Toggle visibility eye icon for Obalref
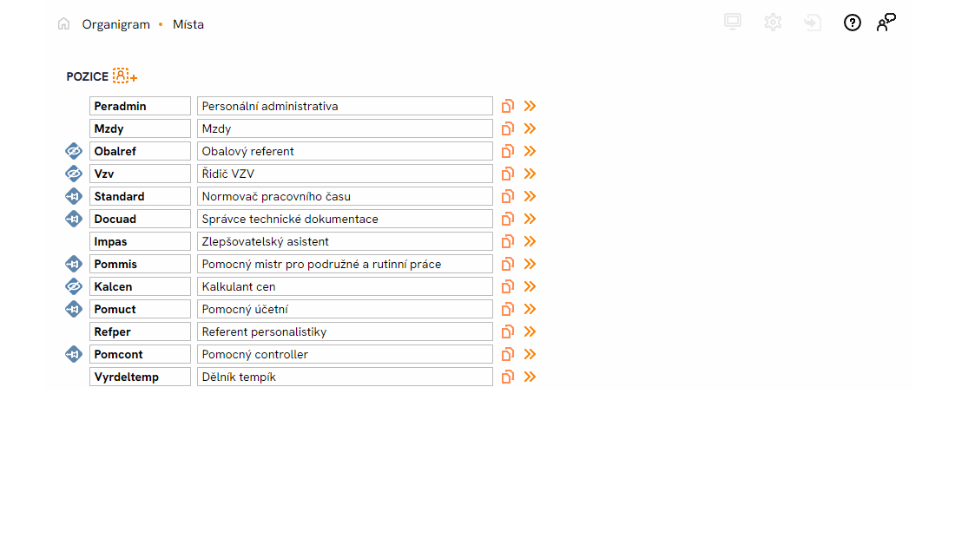This screenshot has height=538, width=955. (73, 151)
